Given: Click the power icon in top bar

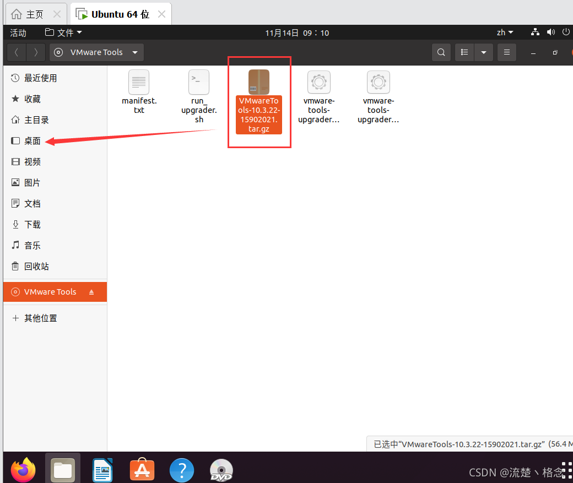Looking at the screenshot, I should tap(566, 32).
